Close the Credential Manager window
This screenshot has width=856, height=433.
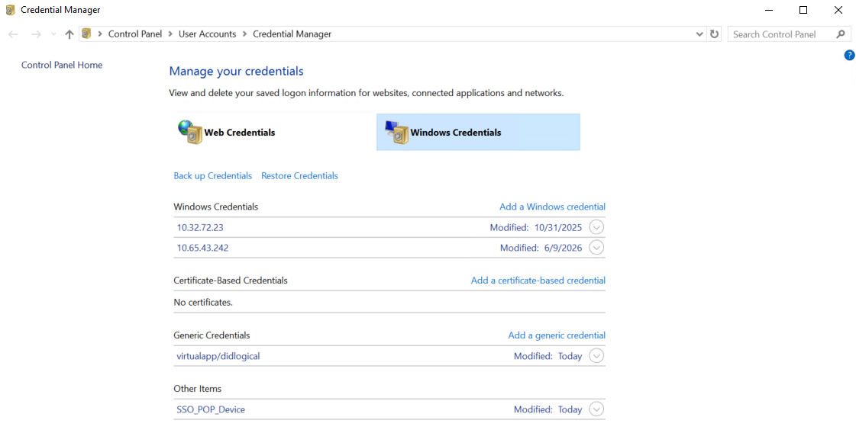[838, 10]
